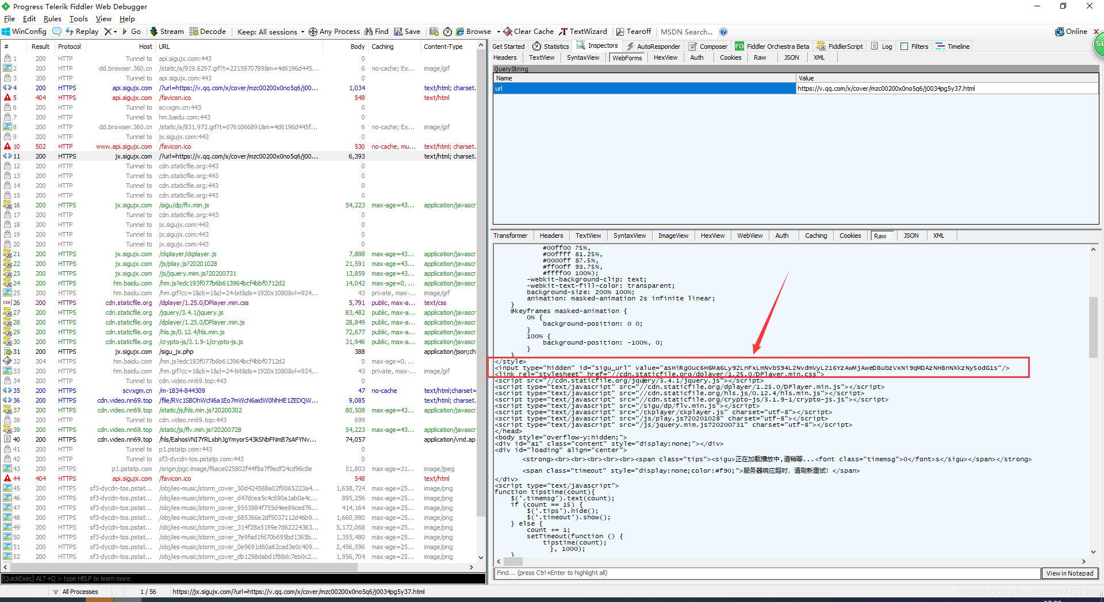This screenshot has width=1104, height=602.
Task: Click the Find text box in response
Action: click(767, 573)
